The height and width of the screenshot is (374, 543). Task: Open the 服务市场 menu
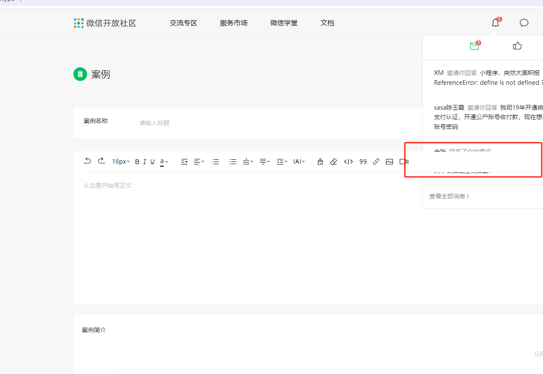click(233, 23)
